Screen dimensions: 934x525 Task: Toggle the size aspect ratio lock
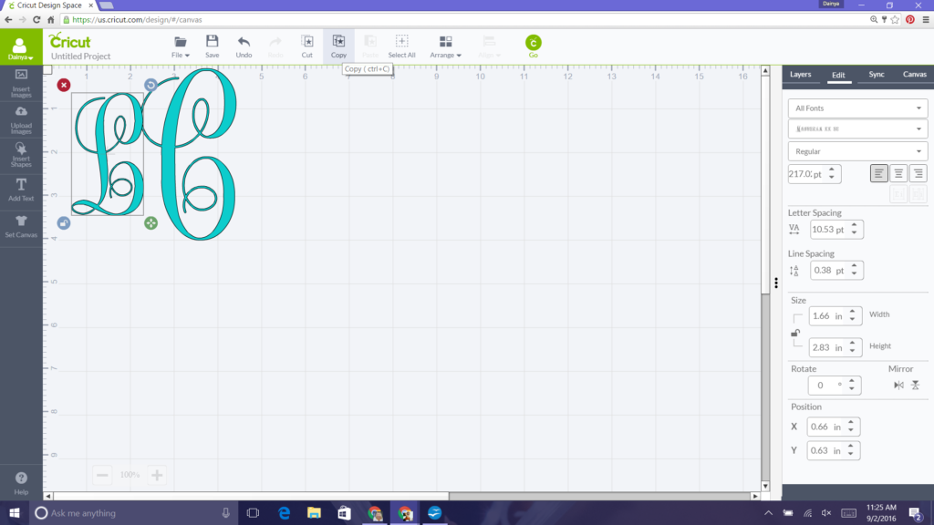click(795, 333)
